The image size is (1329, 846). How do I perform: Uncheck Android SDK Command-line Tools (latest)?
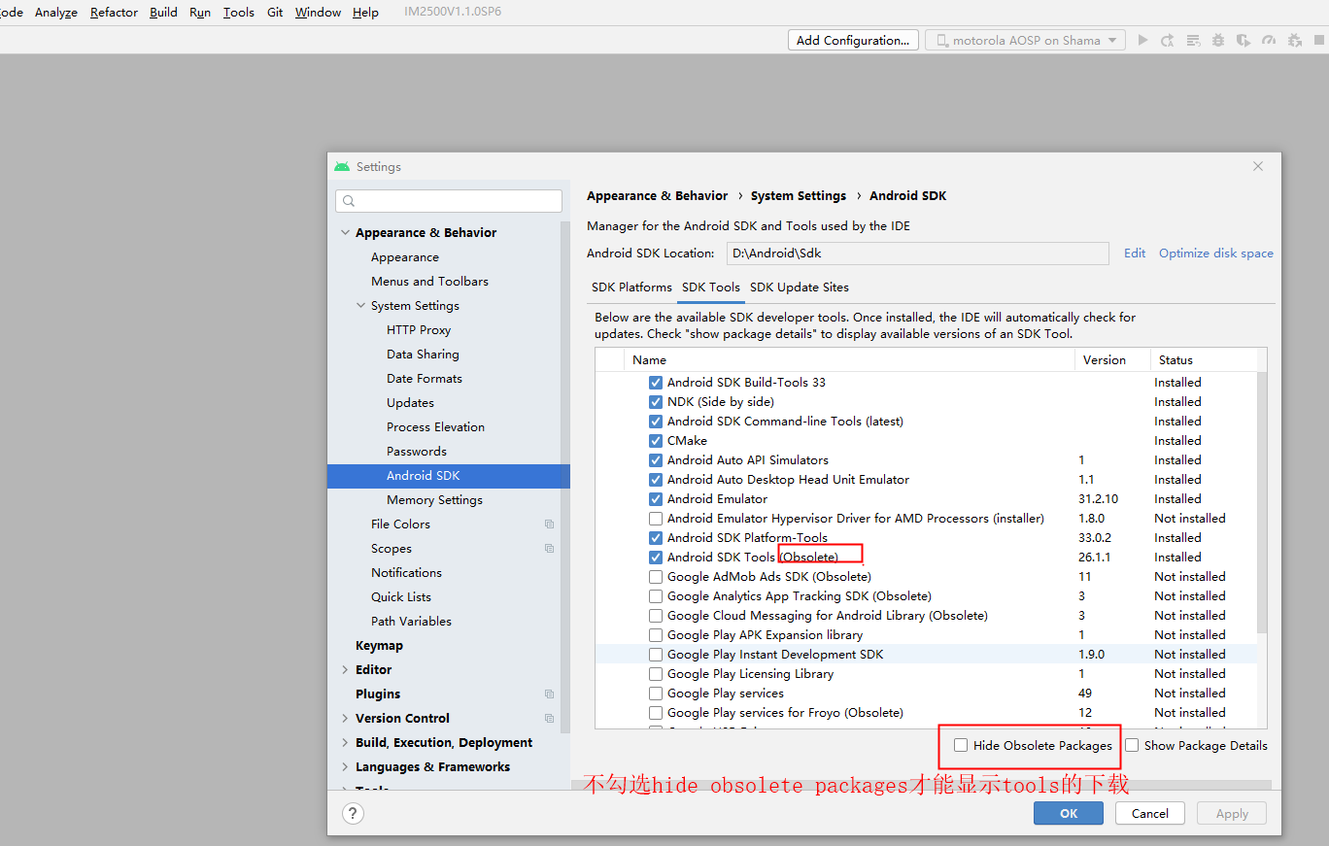point(656,422)
